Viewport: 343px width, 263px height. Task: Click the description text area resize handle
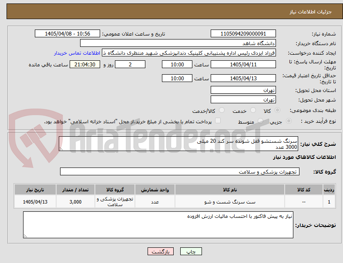61,149
